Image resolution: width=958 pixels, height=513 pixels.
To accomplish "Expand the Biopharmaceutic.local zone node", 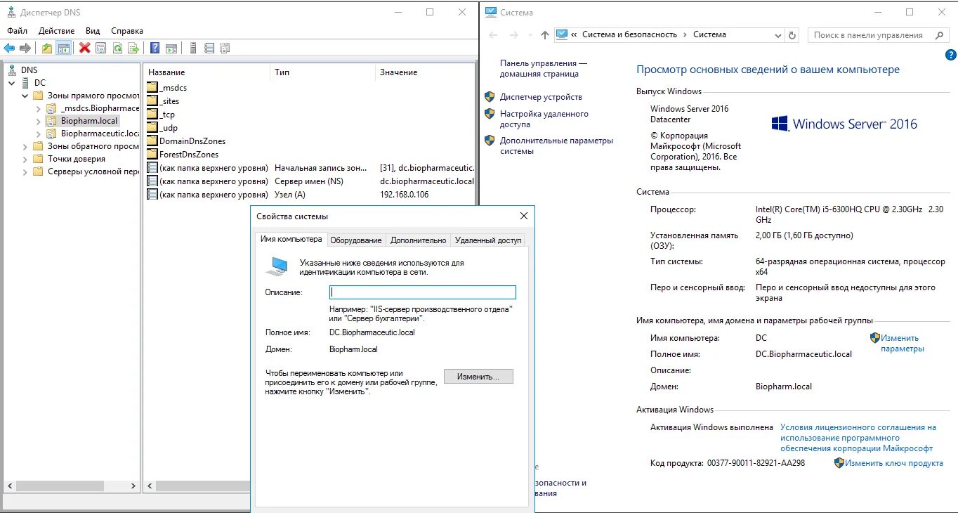I will point(38,134).
